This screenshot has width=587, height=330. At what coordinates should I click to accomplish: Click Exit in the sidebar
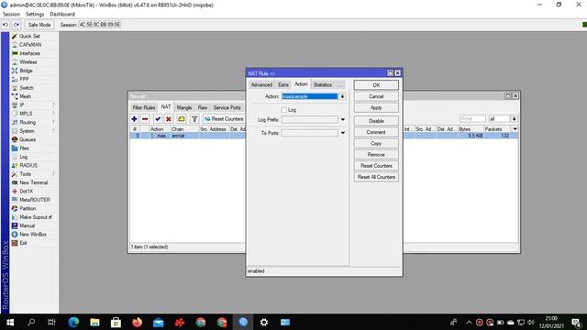pos(23,243)
